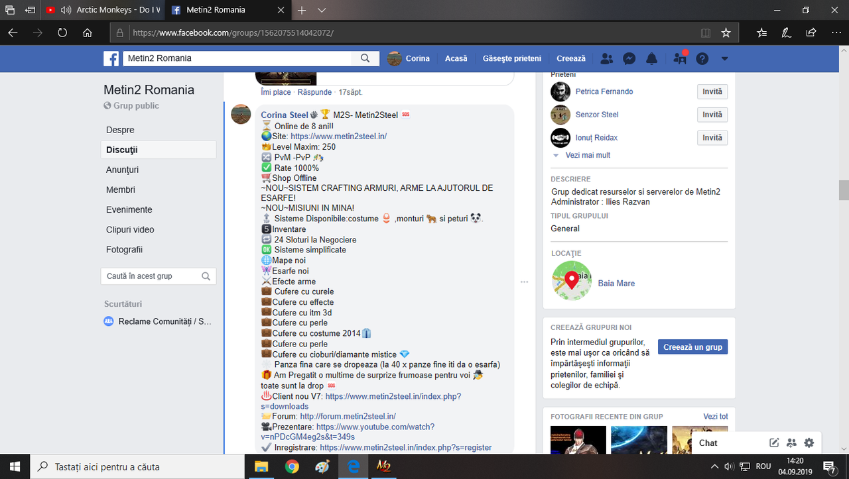Click Îmi place under the comment
The height and width of the screenshot is (479, 849).
point(276,92)
